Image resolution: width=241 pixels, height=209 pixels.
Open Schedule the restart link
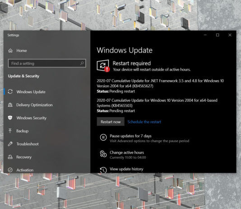(144, 122)
